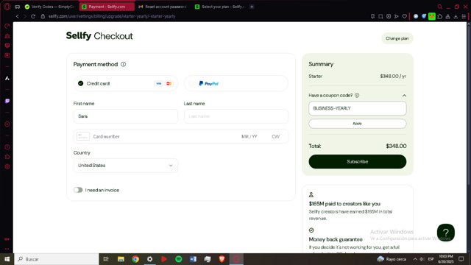Switch to the Reset account password Gmail tab
The width and height of the screenshot is (471, 265).
pos(162,7)
